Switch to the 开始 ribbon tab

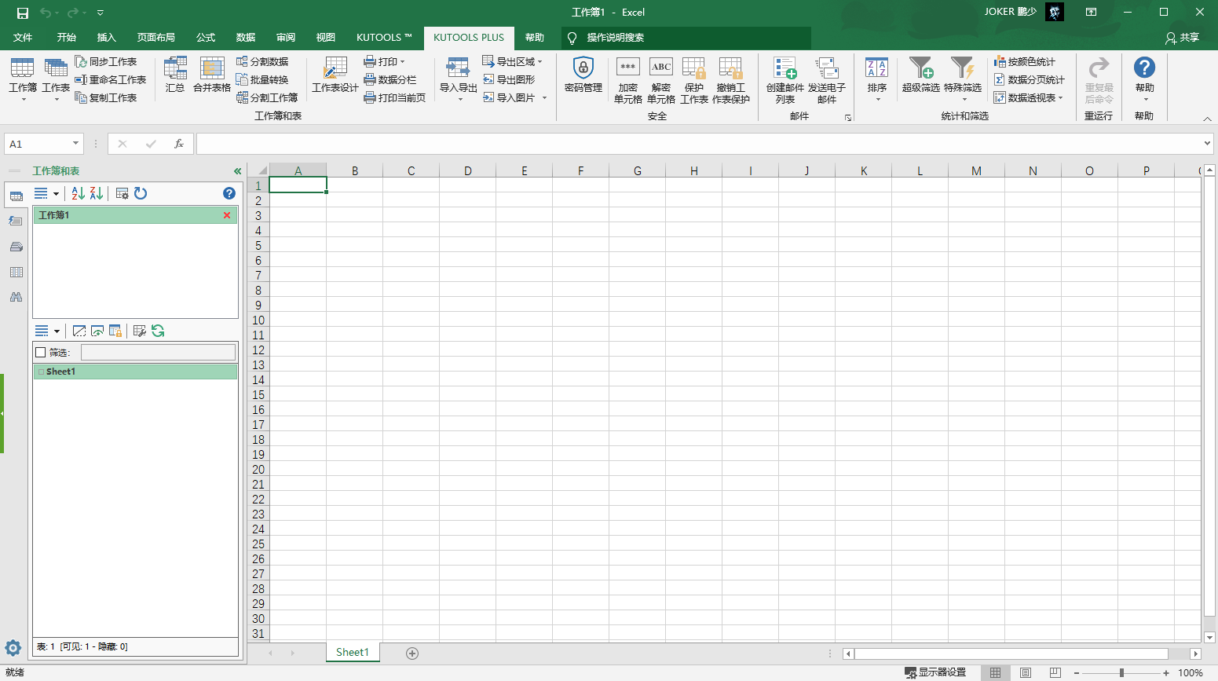point(66,37)
